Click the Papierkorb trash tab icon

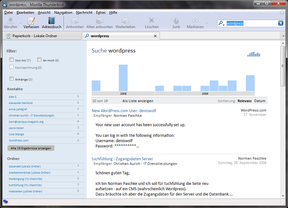(x=9, y=36)
